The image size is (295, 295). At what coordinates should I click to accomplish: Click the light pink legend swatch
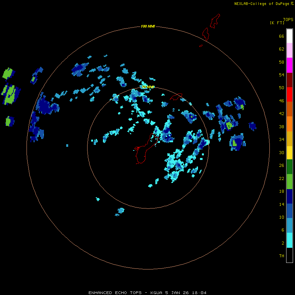(289, 50)
